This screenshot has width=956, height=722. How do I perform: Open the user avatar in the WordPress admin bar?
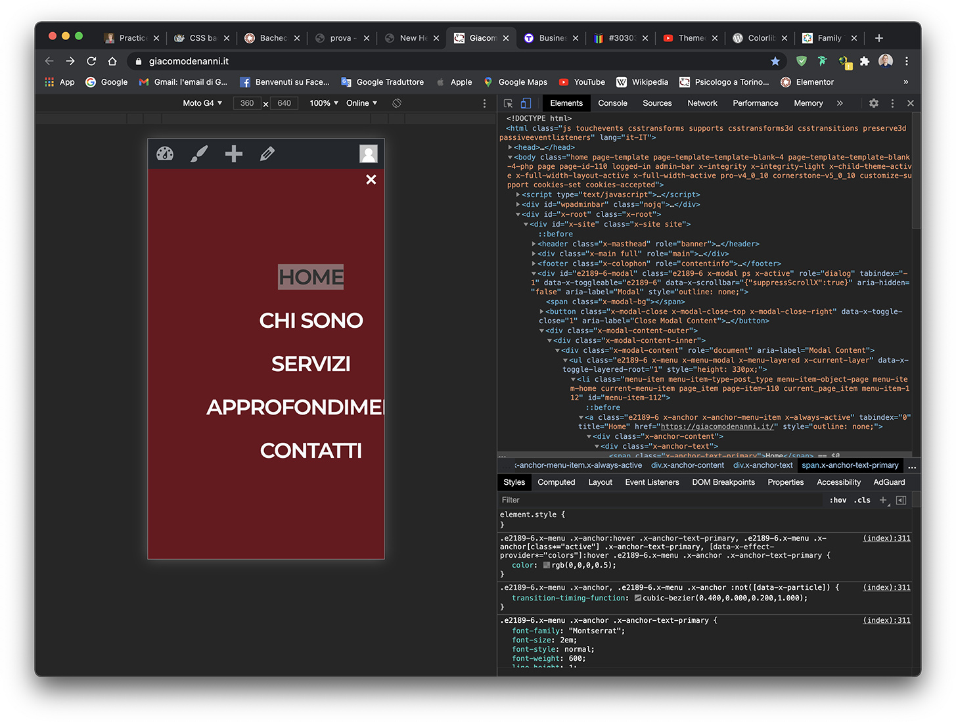[369, 154]
